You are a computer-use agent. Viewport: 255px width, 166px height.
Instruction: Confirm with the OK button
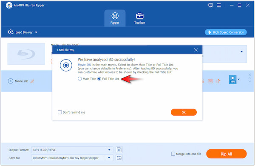(x=184, y=112)
